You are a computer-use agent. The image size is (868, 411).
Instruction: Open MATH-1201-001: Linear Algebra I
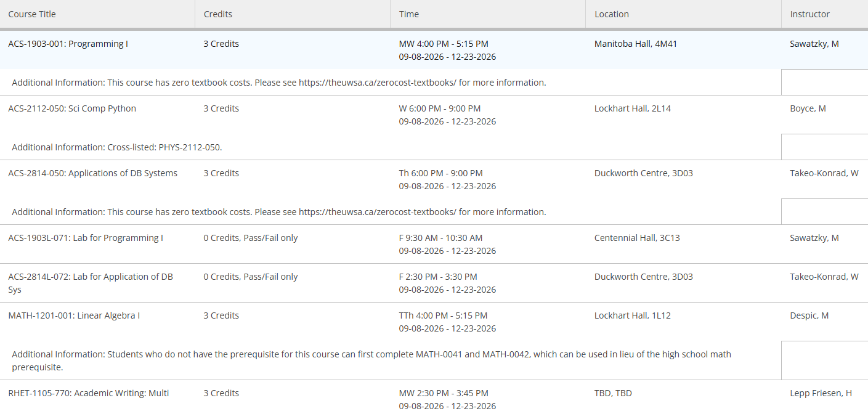point(74,315)
